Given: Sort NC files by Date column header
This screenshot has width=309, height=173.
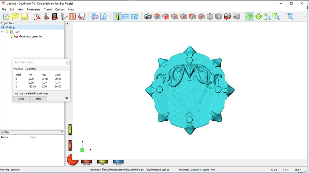Looking at the screenshot, I should coord(47,137).
